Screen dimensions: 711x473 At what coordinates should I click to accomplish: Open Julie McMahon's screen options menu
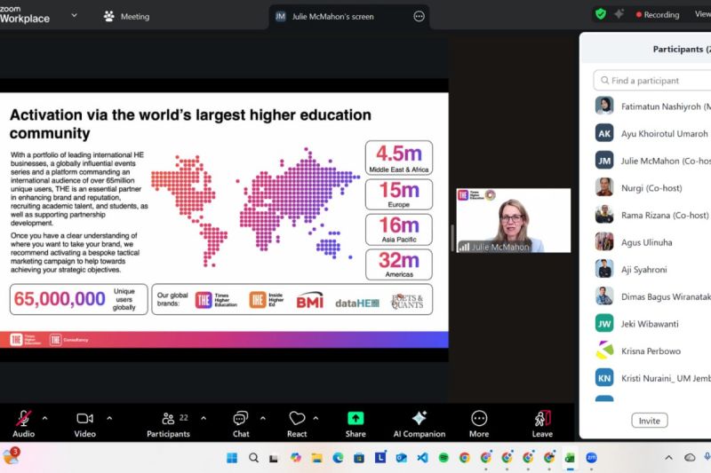point(419,16)
